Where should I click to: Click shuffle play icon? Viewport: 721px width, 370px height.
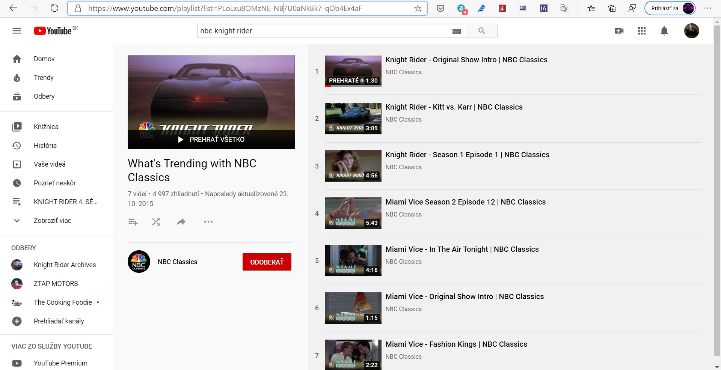(x=156, y=222)
